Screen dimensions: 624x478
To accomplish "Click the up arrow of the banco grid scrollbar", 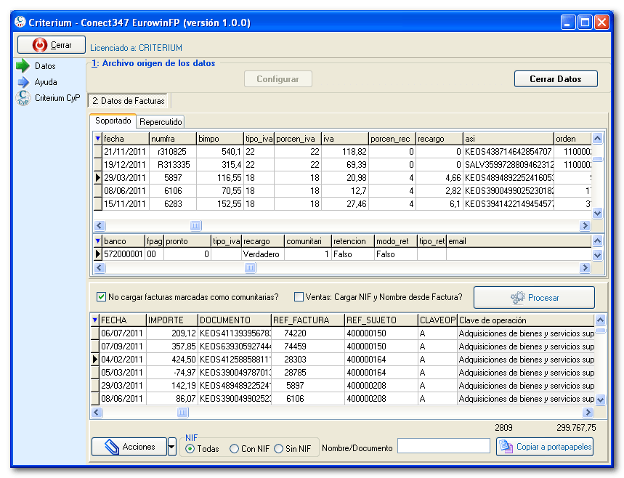I will [597, 240].
